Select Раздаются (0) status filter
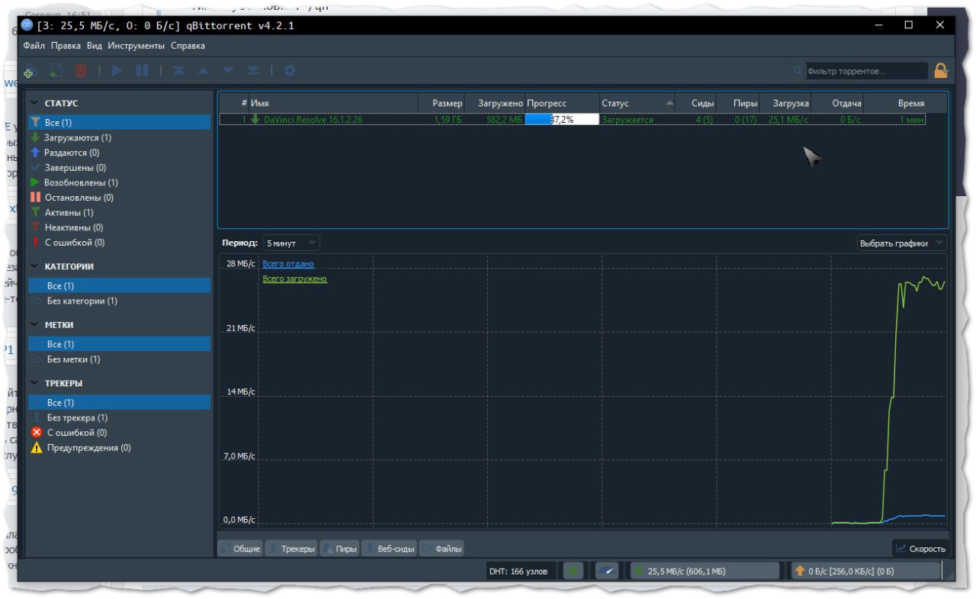976x599 pixels. (119, 153)
